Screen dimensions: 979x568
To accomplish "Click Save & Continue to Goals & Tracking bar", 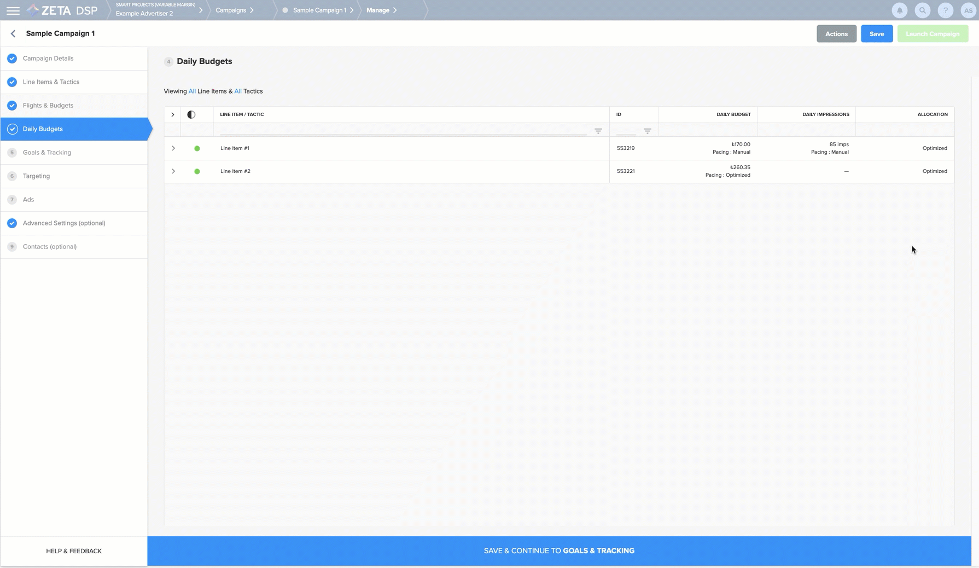I will click(559, 550).
